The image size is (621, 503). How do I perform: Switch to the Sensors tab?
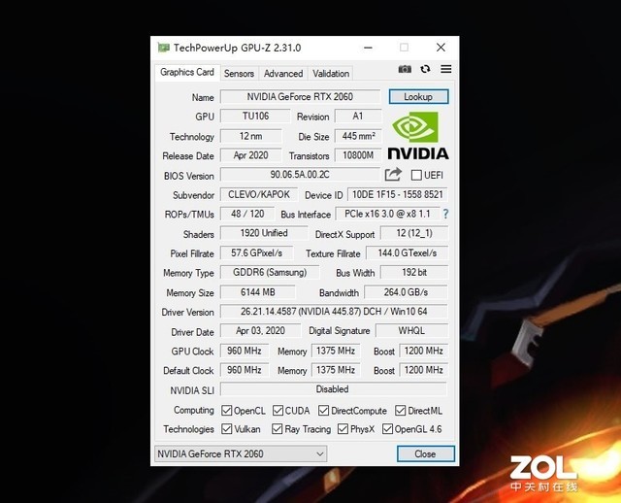(x=239, y=74)
